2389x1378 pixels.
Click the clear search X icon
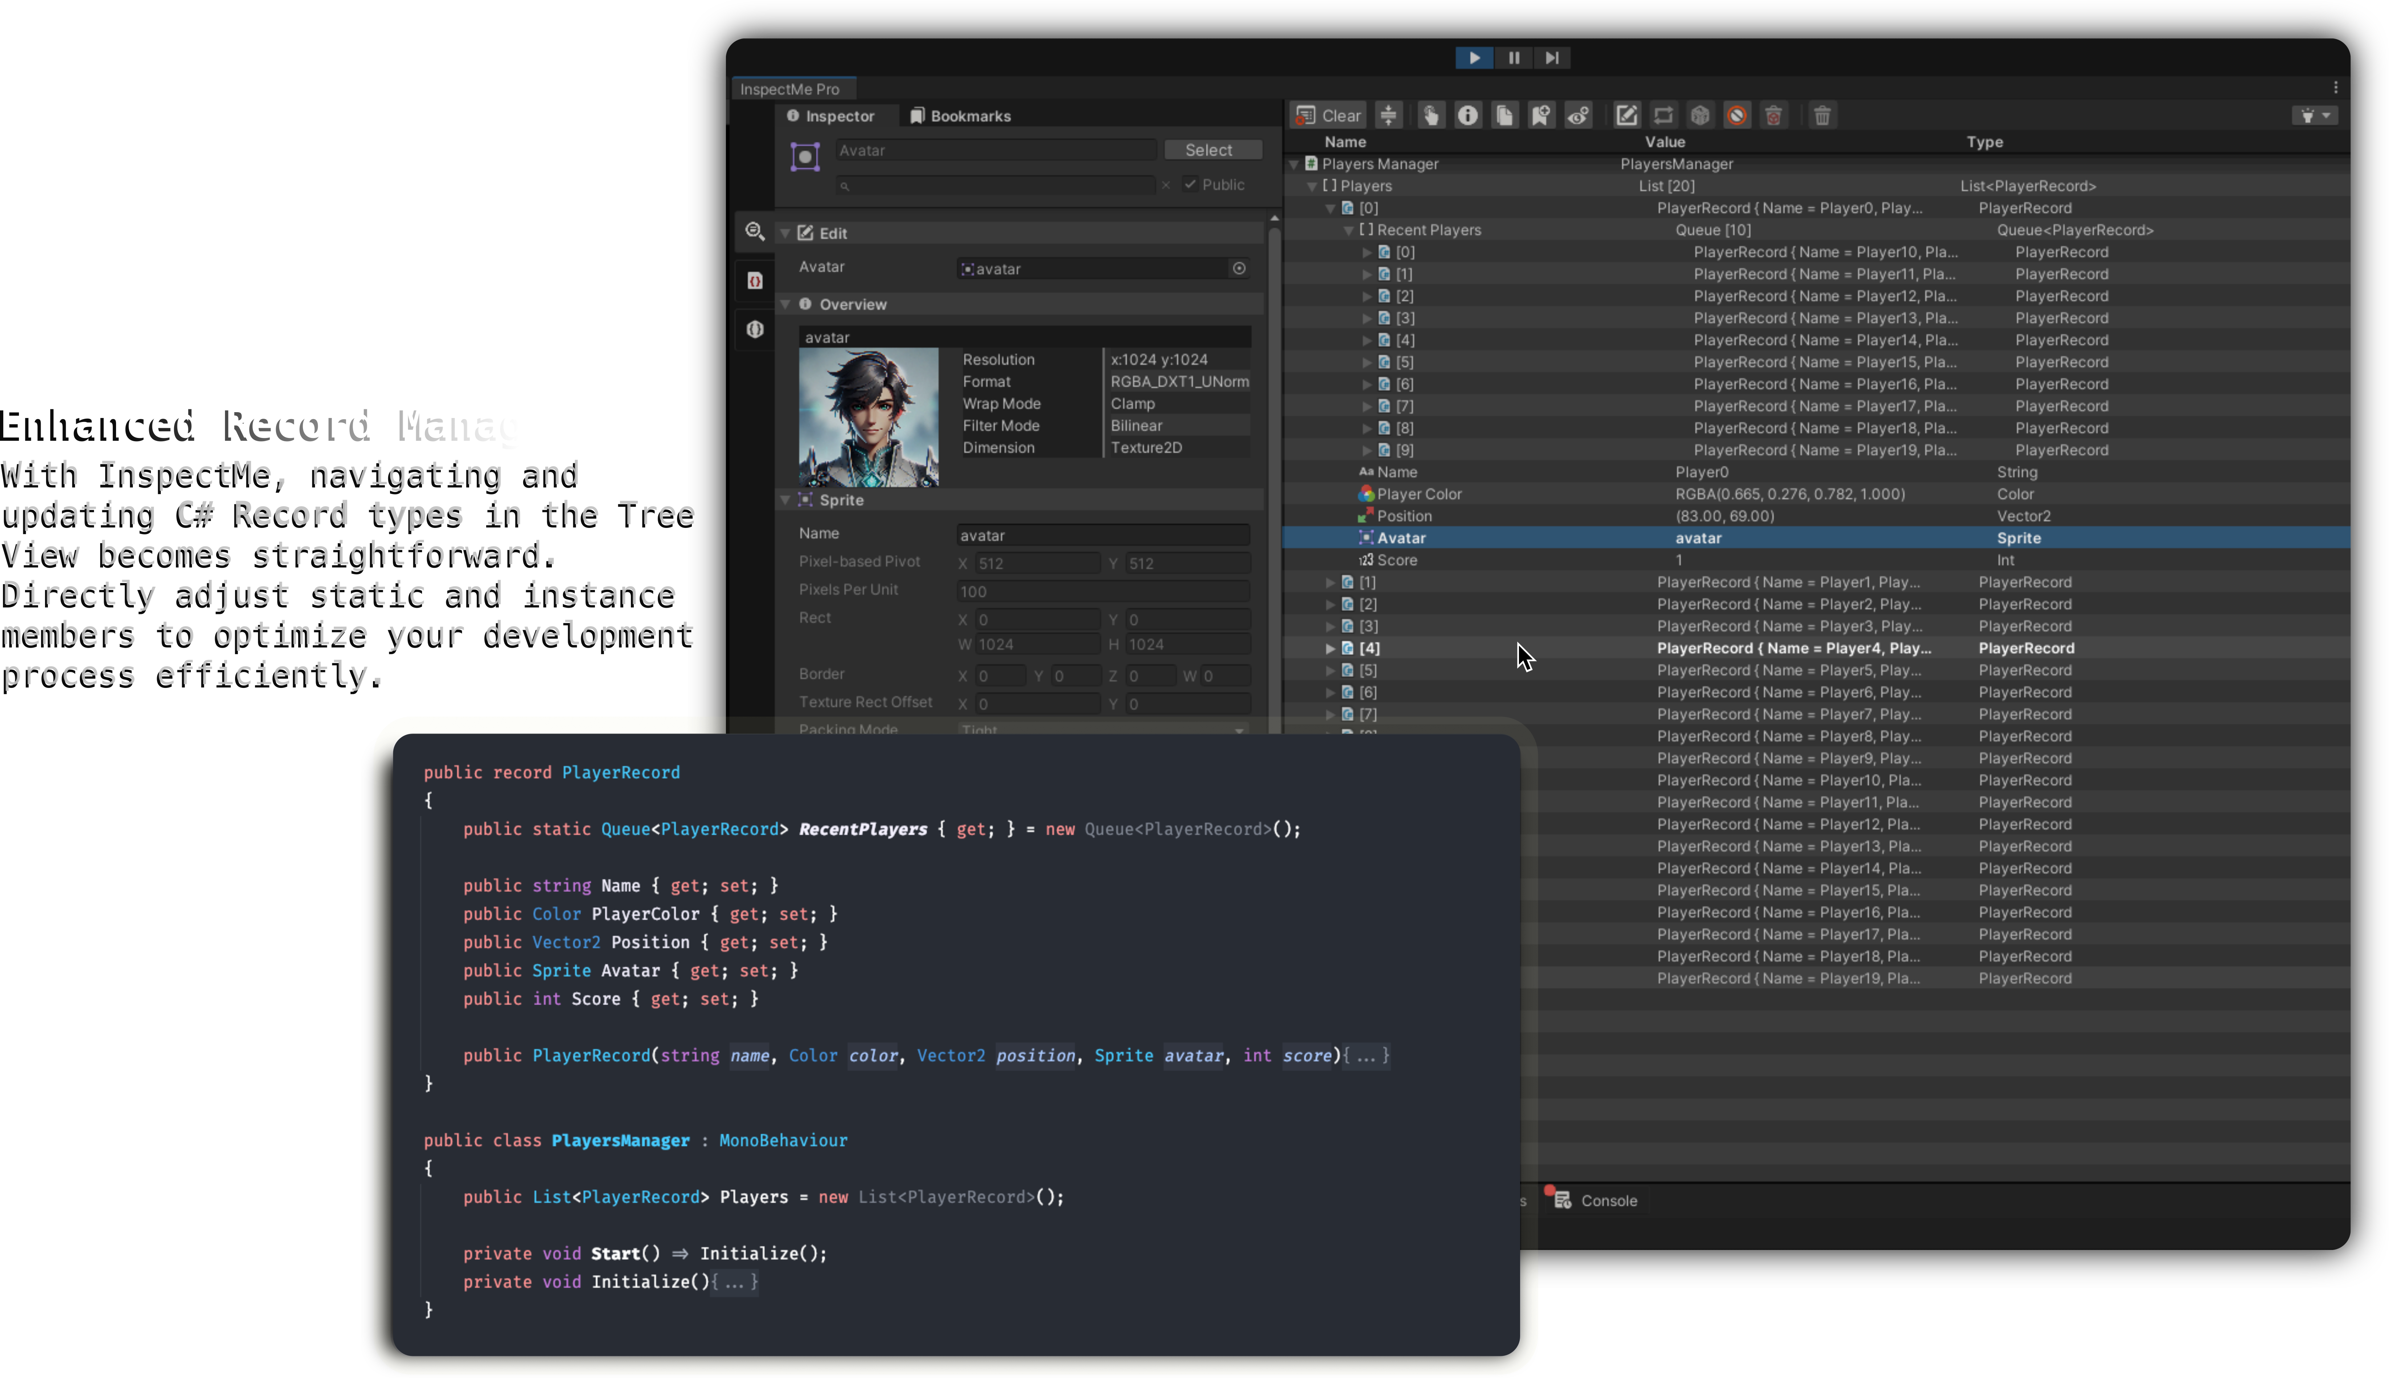tap(1166, 185)
